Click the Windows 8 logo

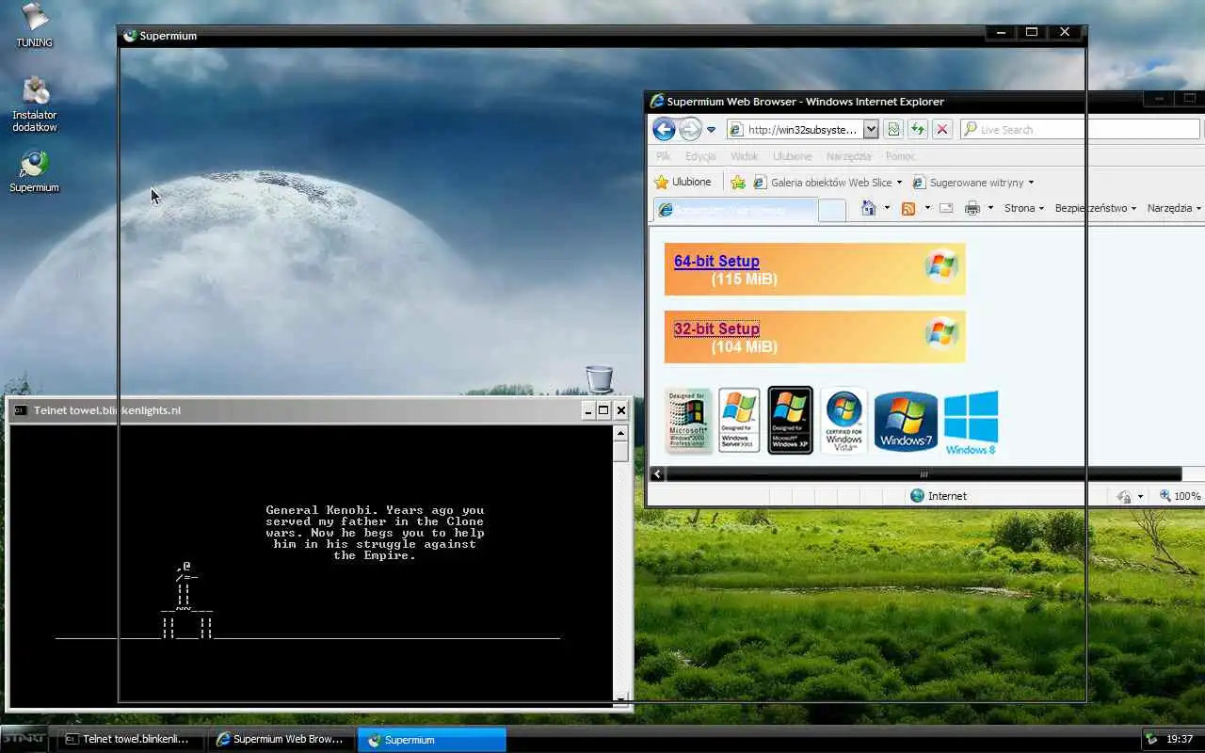pyautogui.click(x=971, y=424)
